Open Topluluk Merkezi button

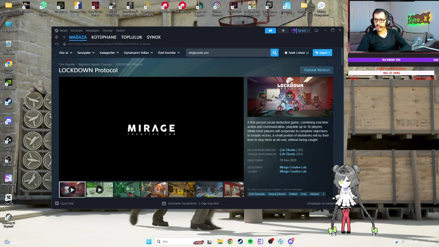(317, 70)
